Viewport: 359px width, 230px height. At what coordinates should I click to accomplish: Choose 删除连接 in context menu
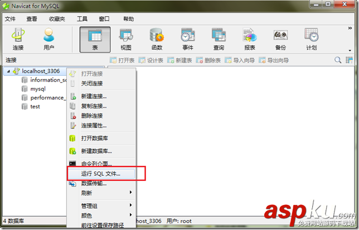point(101,116)
